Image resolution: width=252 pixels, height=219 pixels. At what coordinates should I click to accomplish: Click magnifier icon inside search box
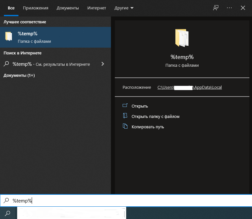[x=6, y=201]
